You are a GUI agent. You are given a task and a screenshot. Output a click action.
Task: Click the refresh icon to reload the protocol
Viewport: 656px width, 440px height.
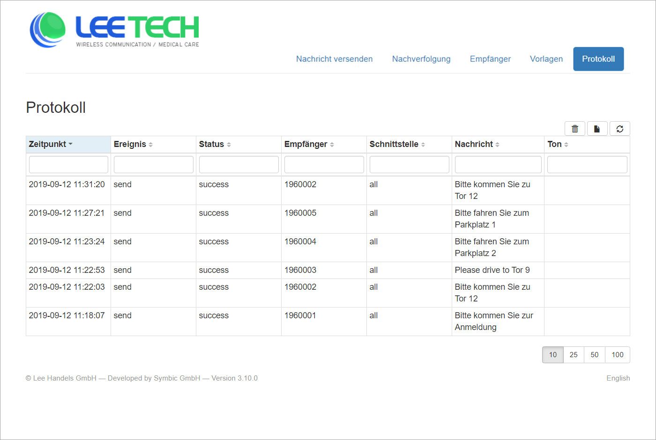(x=619, y=128)
